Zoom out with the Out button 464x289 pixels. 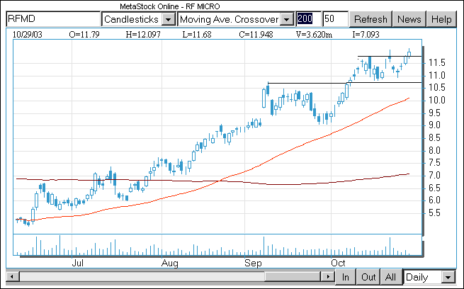click(x=368, y=277)
